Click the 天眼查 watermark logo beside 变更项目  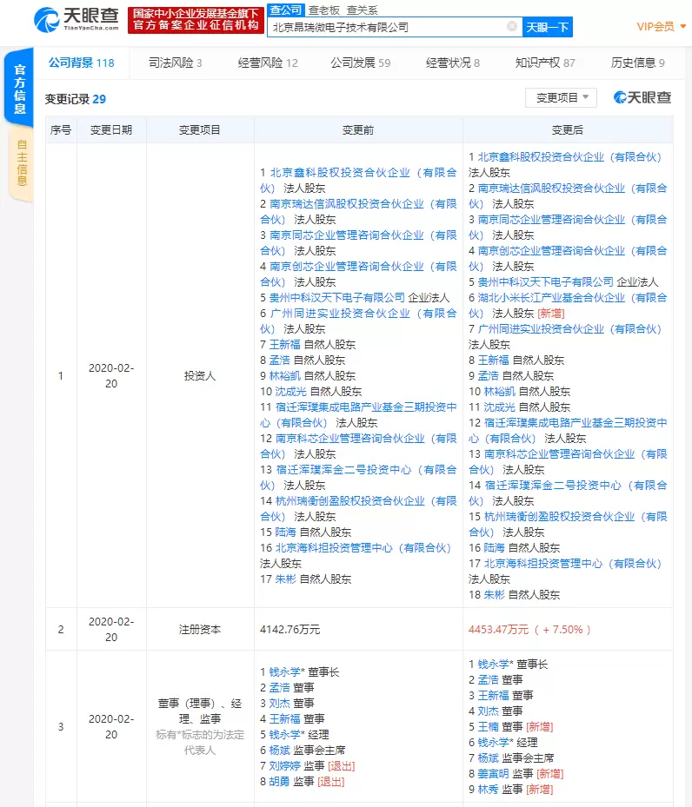coord(642,97)
